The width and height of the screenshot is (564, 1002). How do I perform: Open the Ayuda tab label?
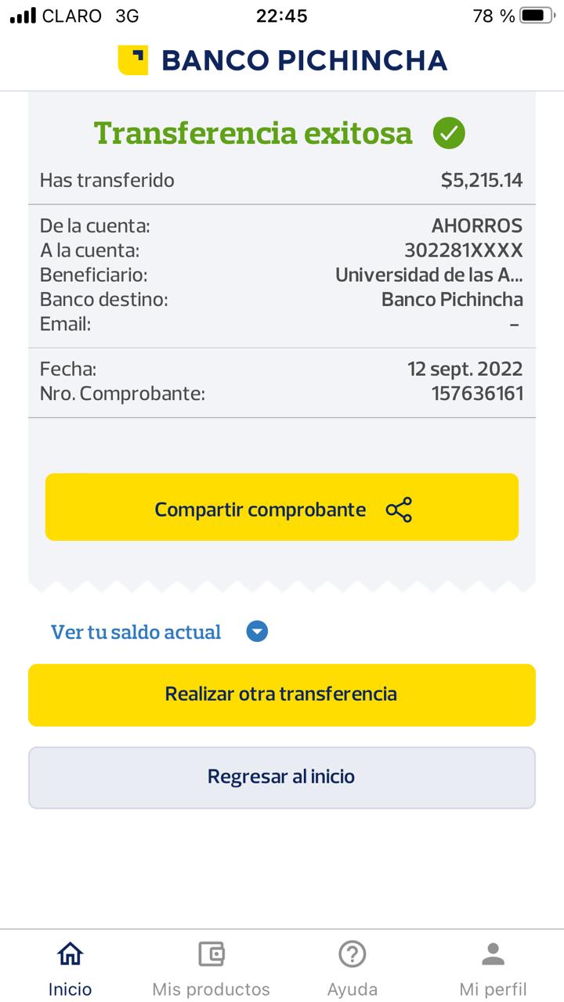pyautogui.click(x=352, y=989)
